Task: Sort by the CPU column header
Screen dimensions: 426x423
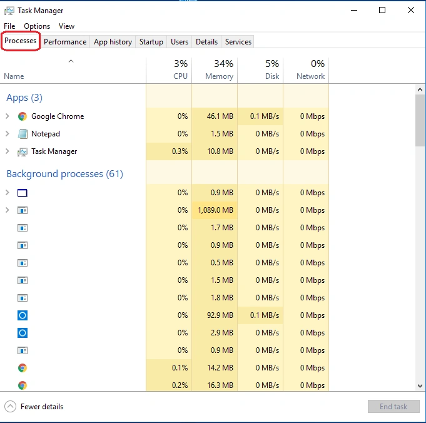Action: tap(169, 70)
